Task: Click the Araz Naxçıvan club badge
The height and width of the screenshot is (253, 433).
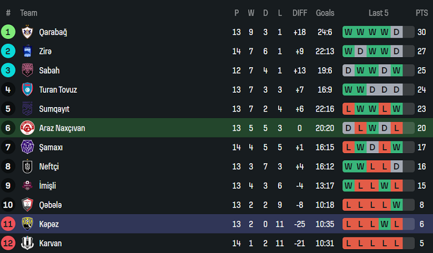Action: pos(27,128)
